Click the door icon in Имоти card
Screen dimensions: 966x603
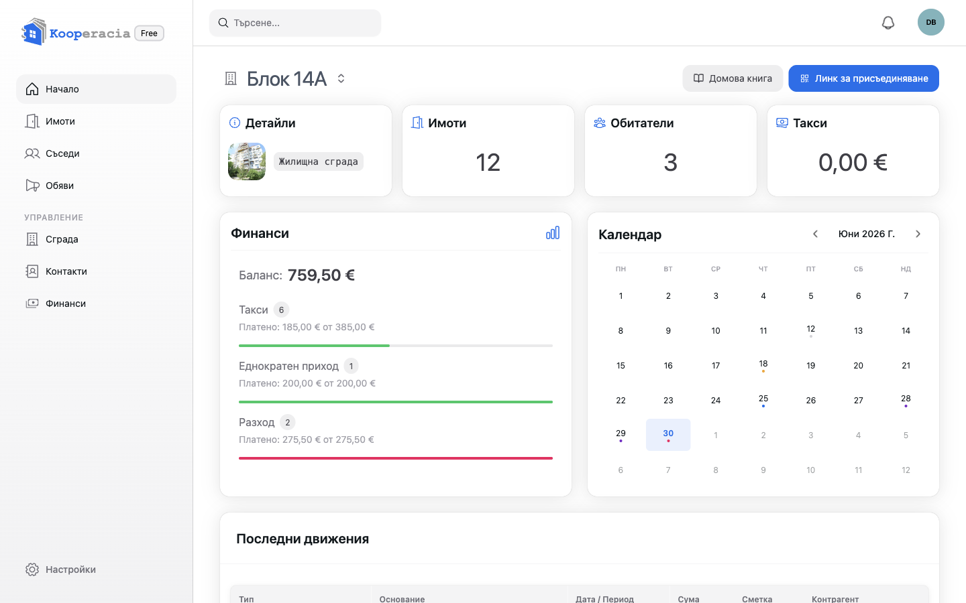click(417, 123)
